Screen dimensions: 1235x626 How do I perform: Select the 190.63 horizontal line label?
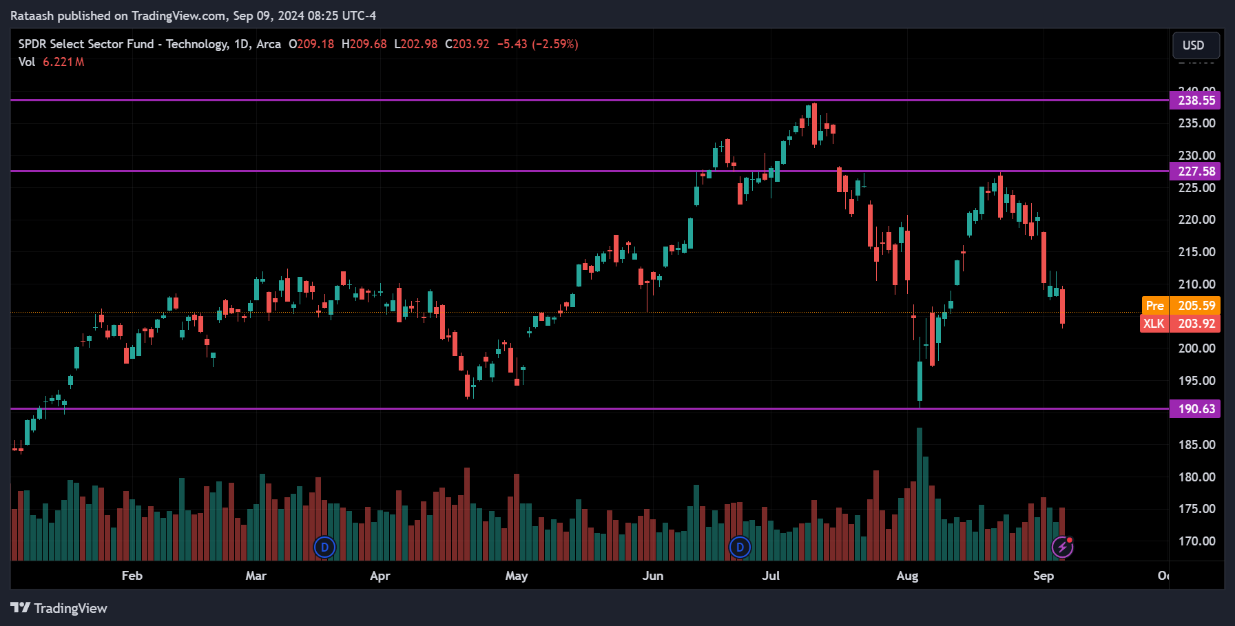pos(1195,409)
